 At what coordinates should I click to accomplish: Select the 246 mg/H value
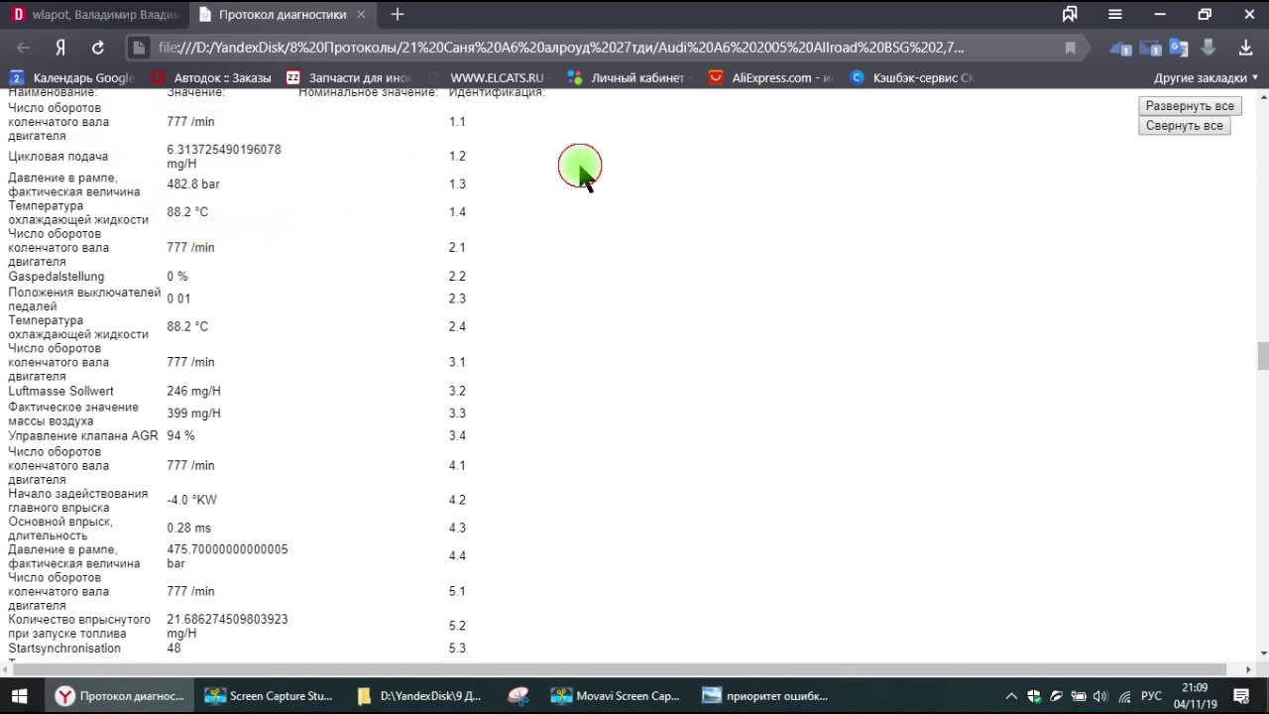194,392
